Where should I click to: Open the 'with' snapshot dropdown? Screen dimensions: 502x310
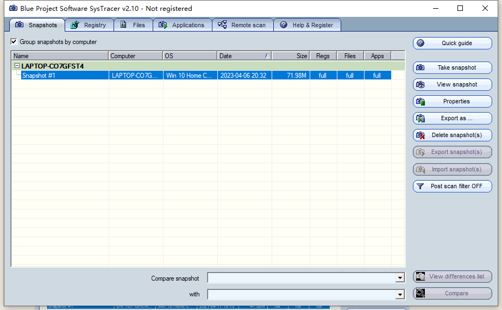click(399, 294)
